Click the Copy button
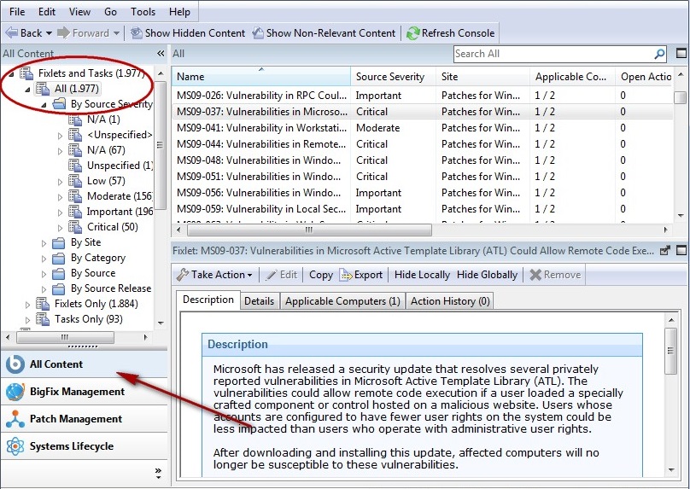The width and height of the screenshot is (690, 489). coord(321,275)
